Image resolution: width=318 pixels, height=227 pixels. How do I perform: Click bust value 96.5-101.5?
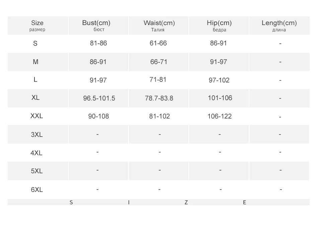pyautogui.click(x=99, y=98)
